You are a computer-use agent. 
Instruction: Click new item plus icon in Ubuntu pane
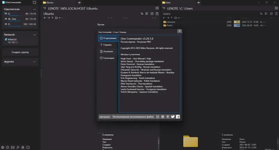click(152, 14)
